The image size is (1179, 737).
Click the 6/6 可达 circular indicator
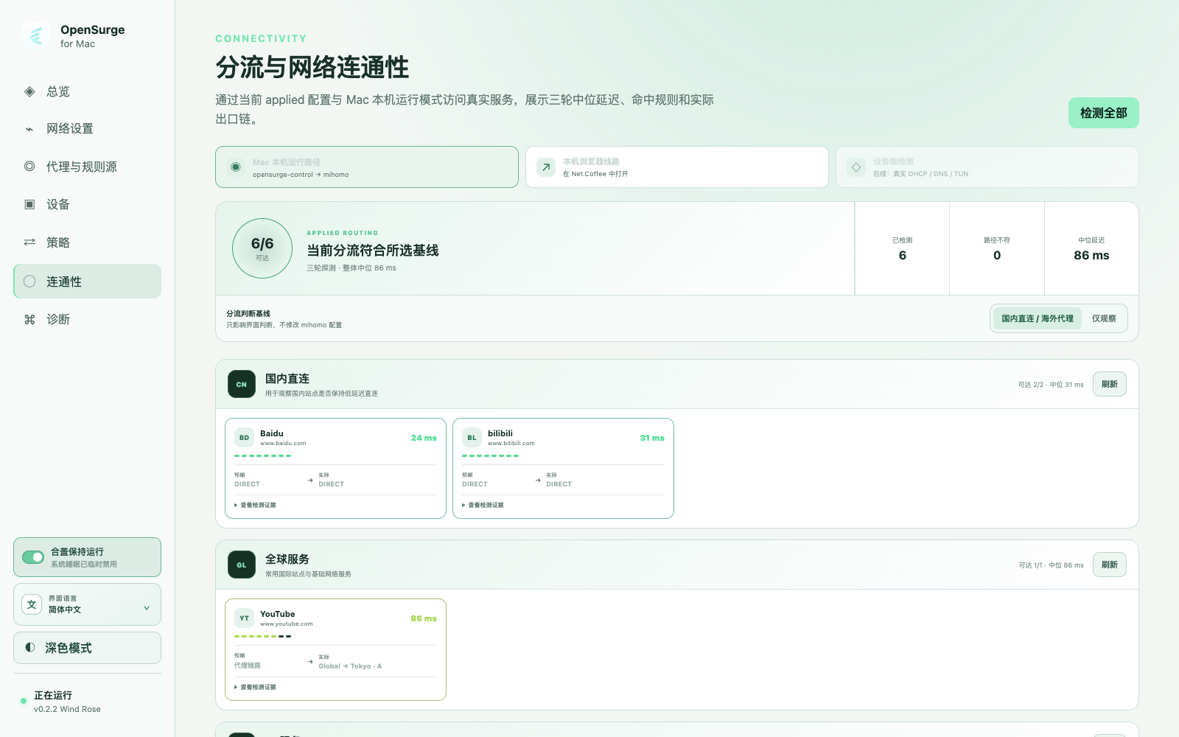262,248
